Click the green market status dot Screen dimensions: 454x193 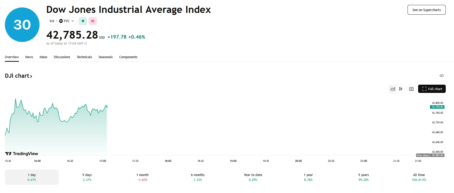tap(83, 21)
